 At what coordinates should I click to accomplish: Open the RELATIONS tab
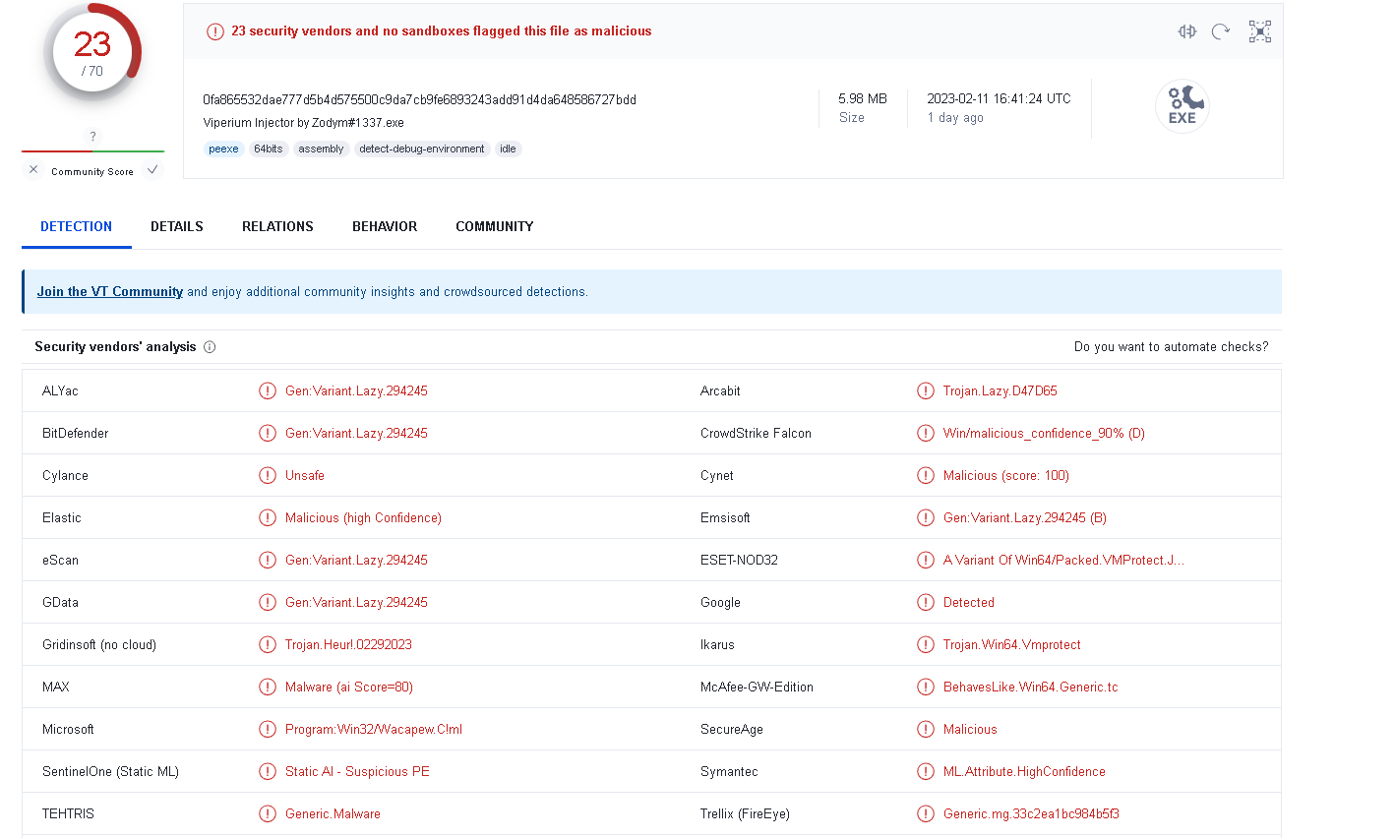(x=277, y=226)
